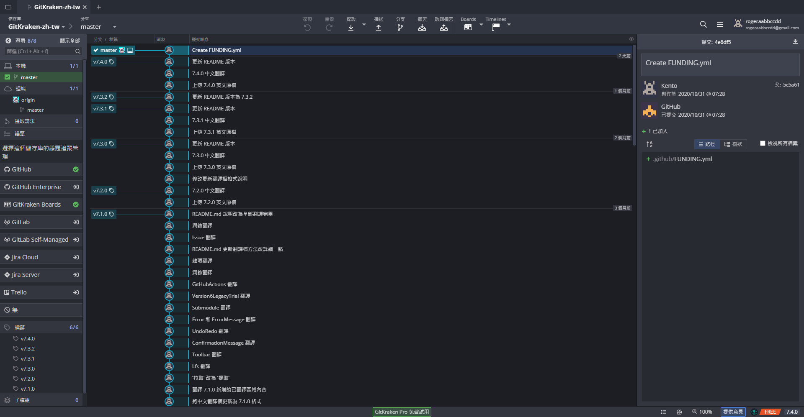Switch the file view to 樹狀 (tree)
The image size is (804, 417).
(x=733, y=144)
